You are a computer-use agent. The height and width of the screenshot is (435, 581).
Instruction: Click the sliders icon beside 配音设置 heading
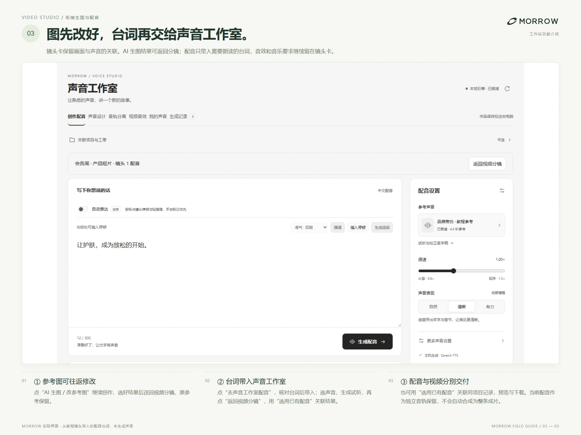[x=502, y=191]
